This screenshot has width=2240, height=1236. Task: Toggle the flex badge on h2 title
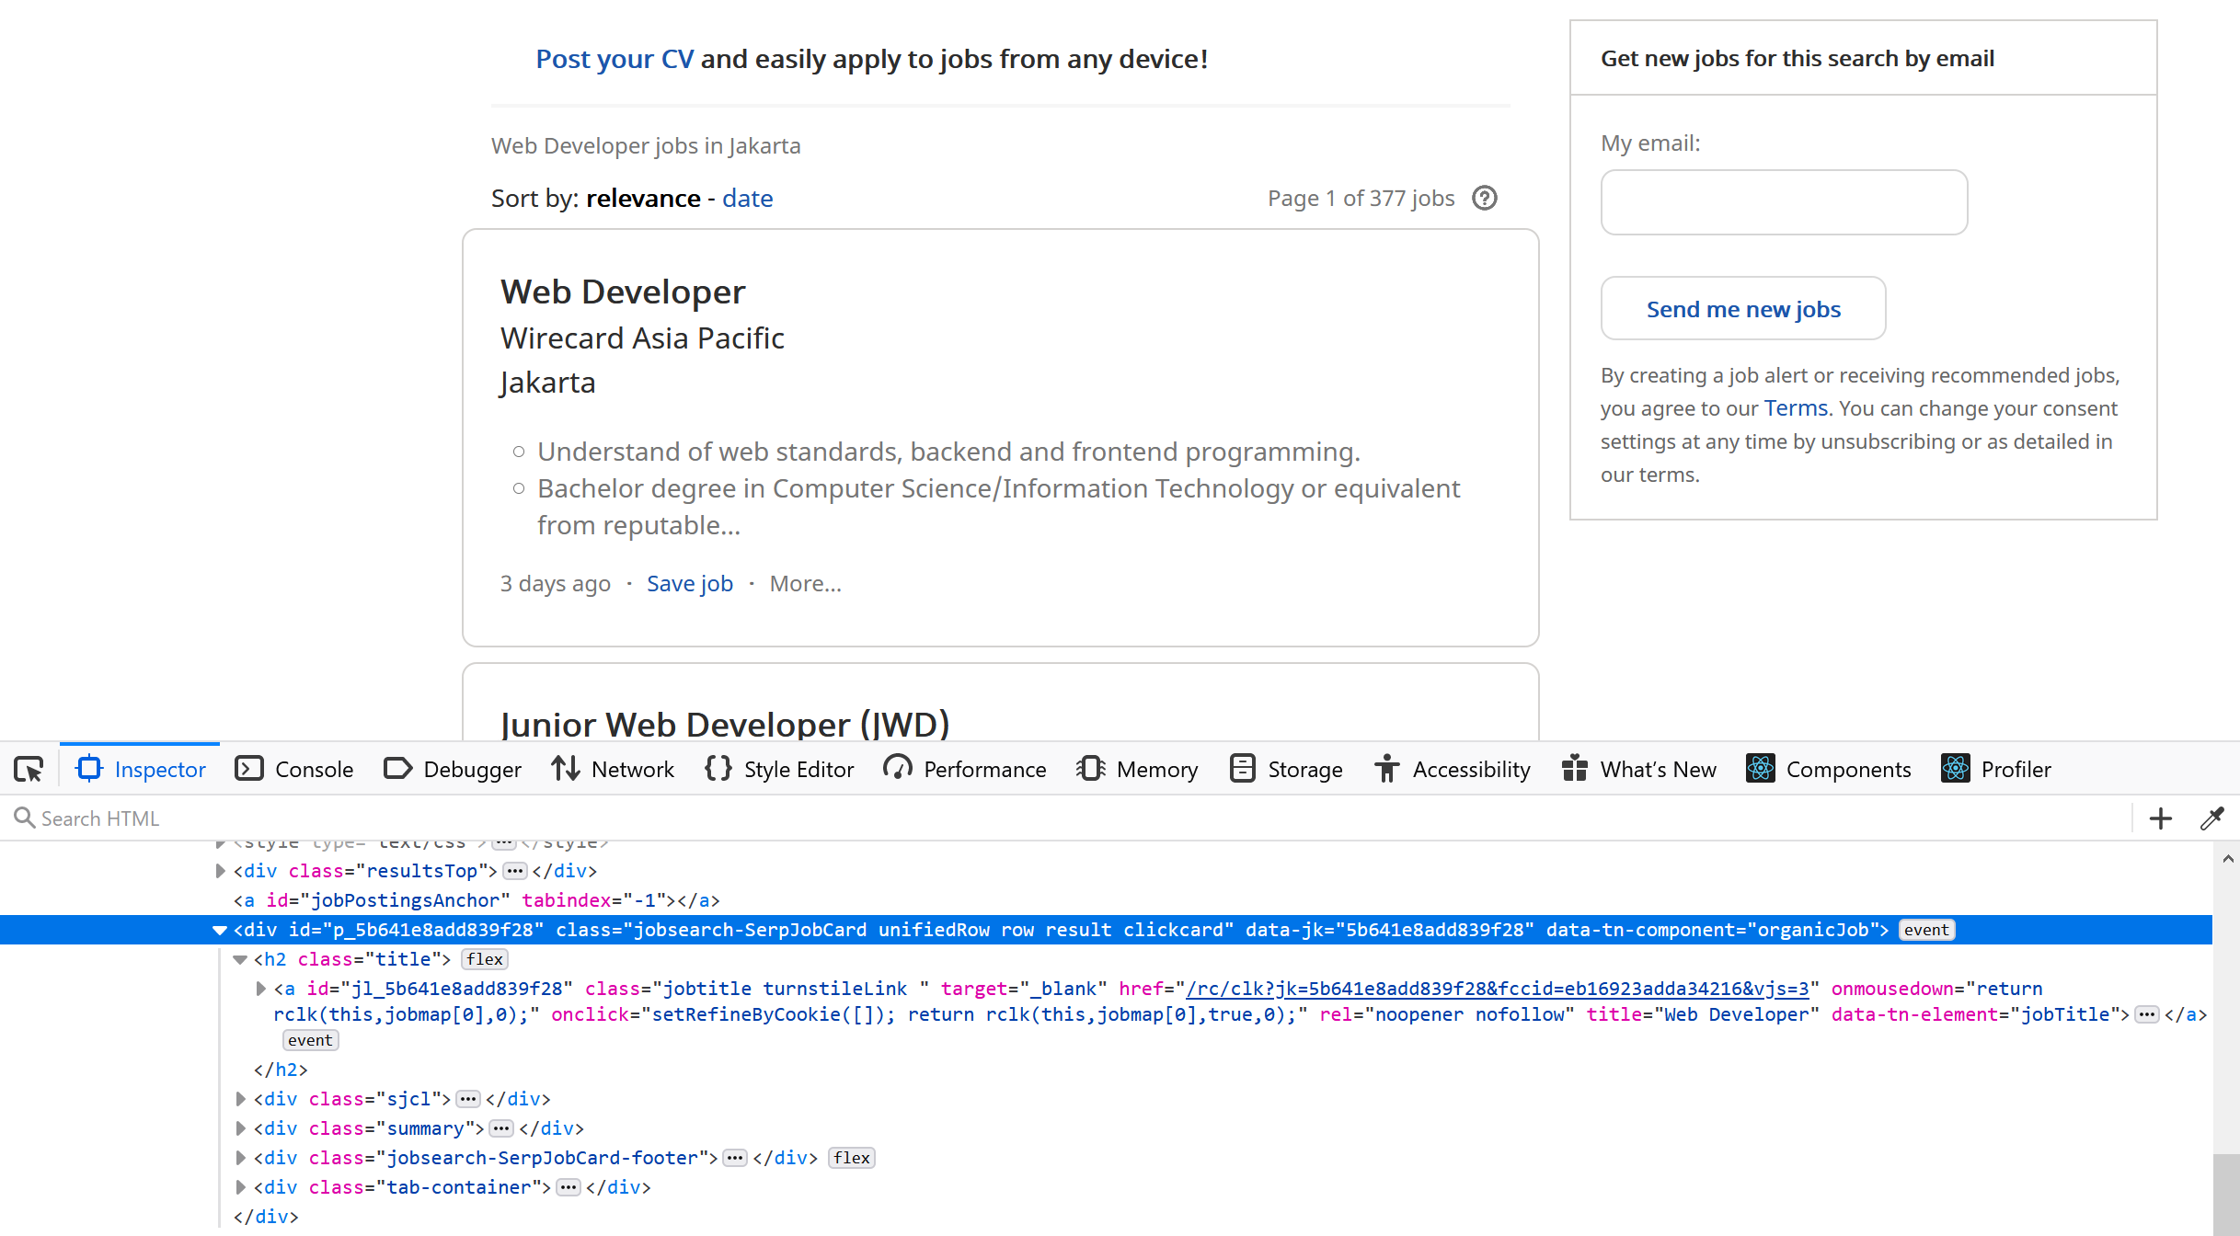coord(484,959)
